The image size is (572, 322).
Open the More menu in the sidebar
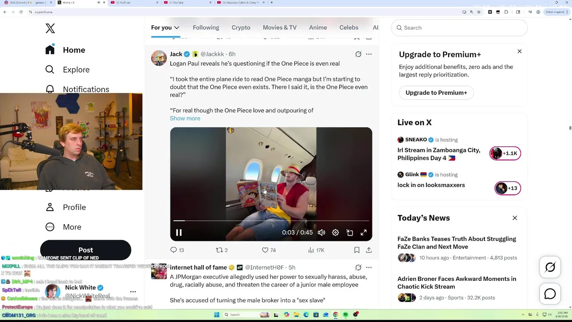63,227
